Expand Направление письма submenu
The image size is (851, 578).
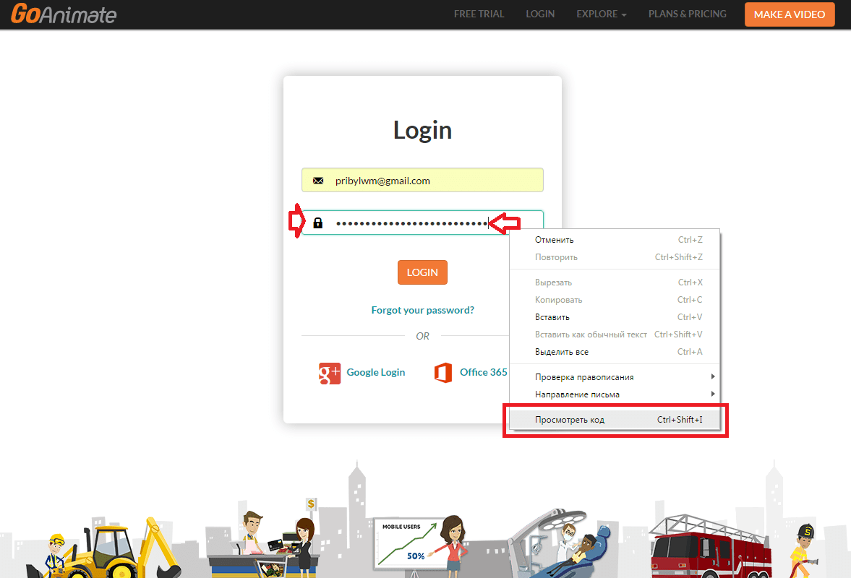pyautogui.click(x=615, y=394)
